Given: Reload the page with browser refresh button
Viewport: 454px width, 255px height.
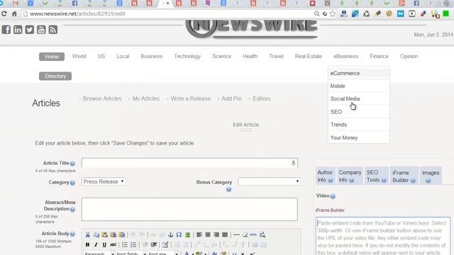Looking at the screenshot, I should point(4,13).
